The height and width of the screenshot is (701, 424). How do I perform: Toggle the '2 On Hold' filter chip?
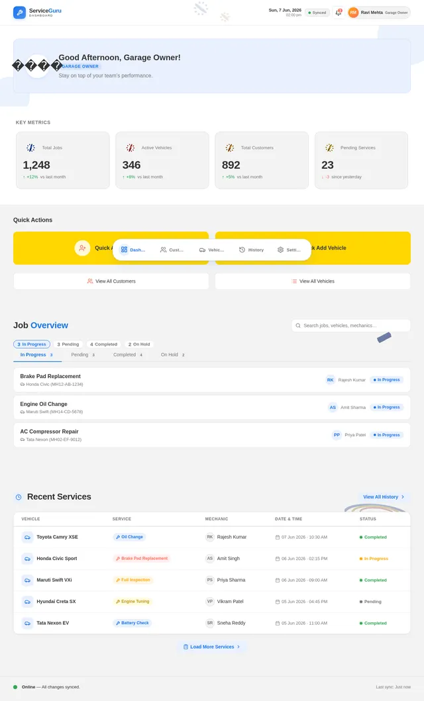139,344
